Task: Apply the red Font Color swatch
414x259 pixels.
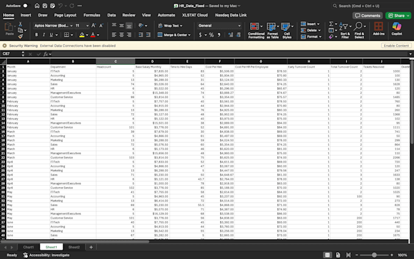Action: click(x=93, y=35)
